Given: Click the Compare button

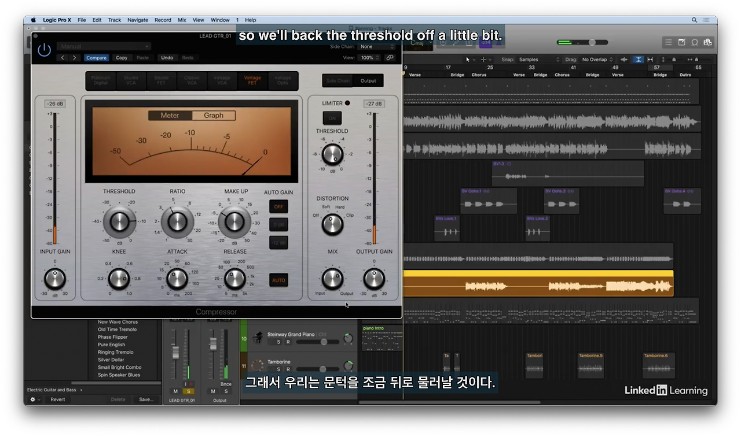Looking at the screenshot, I should coord(96,58).
